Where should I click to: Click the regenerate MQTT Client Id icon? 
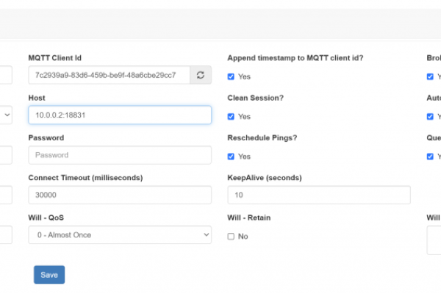pyautogui.click(x=201, y=75)
